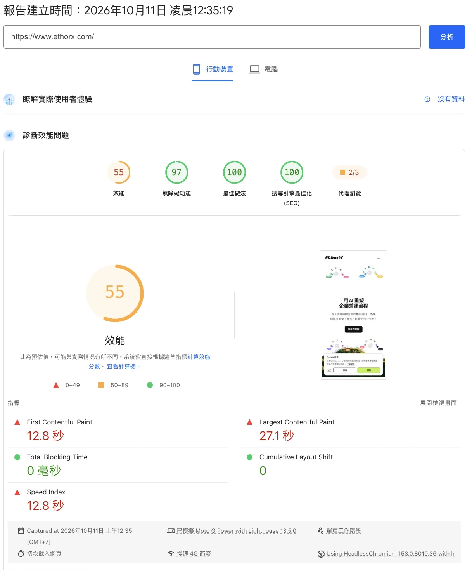Click 展開檢視畫面 expand view toggle
This screenshot has width=472, height=570.
coord(438,403)
